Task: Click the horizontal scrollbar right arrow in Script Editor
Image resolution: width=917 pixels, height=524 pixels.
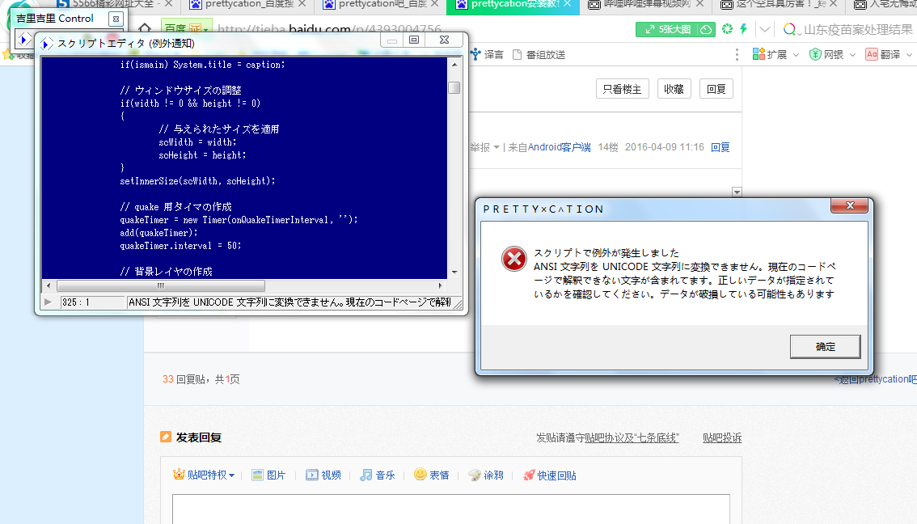Action: point(441,286)
